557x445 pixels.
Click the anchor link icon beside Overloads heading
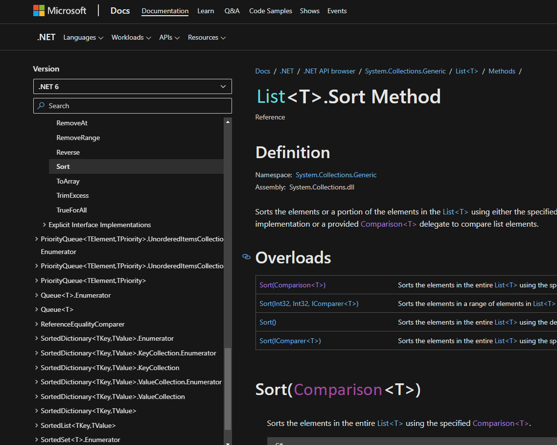tap(246, 257)
